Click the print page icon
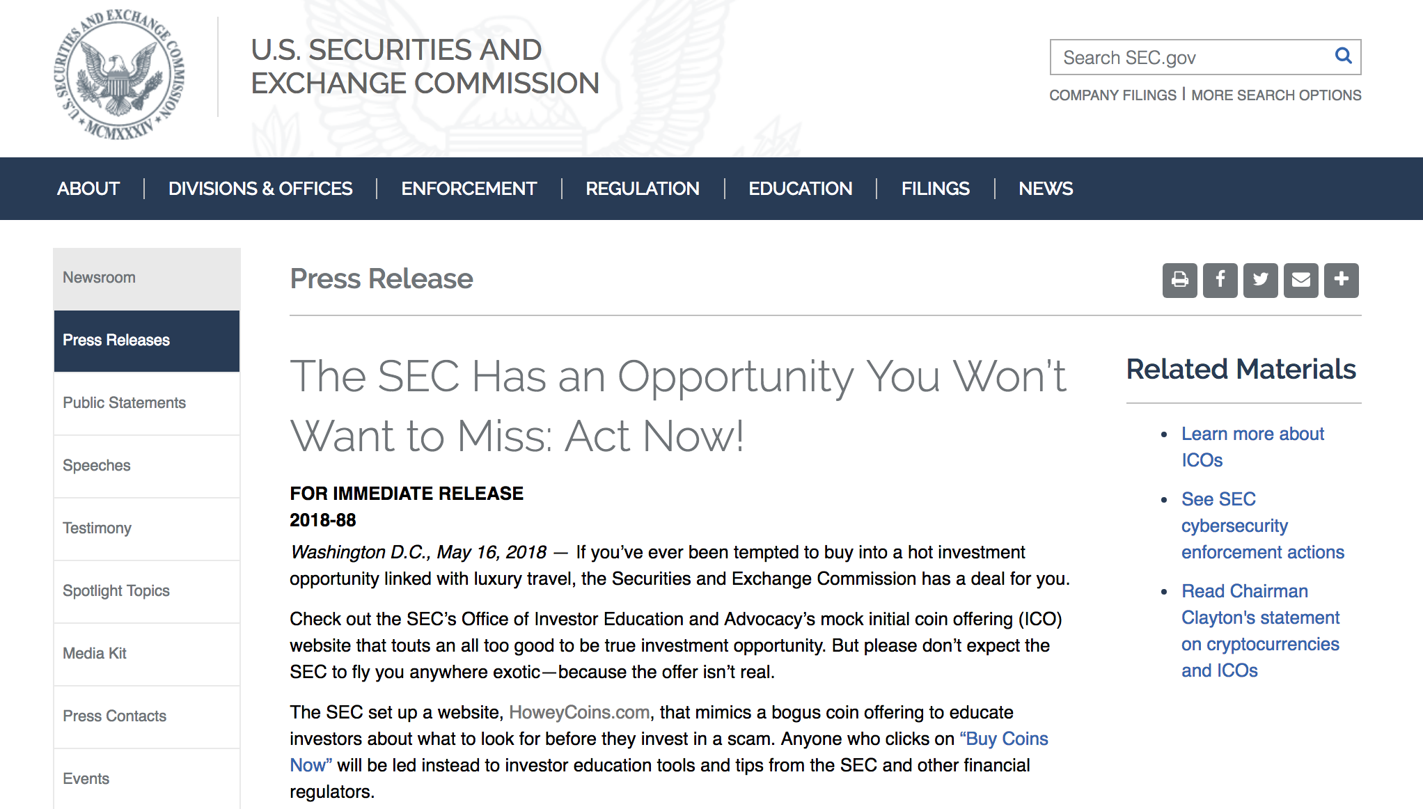The width and height of the screenshot is (1423, 809). [x=1179, y=280]
